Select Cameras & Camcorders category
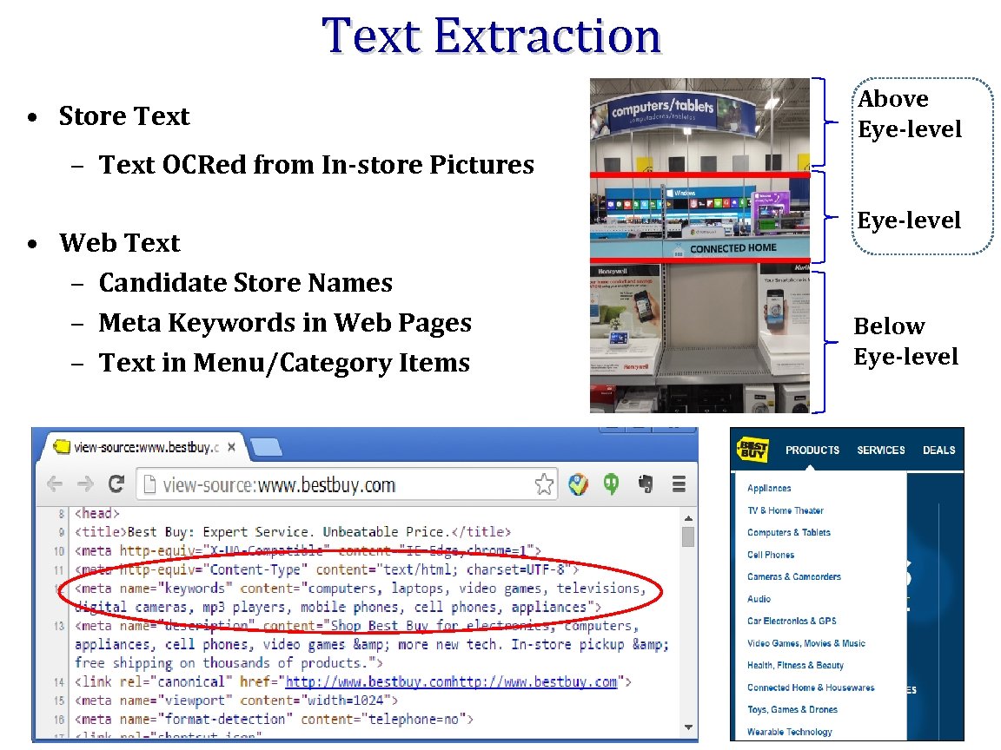This screenshot has width=1001, height=750. coord(793,576)
